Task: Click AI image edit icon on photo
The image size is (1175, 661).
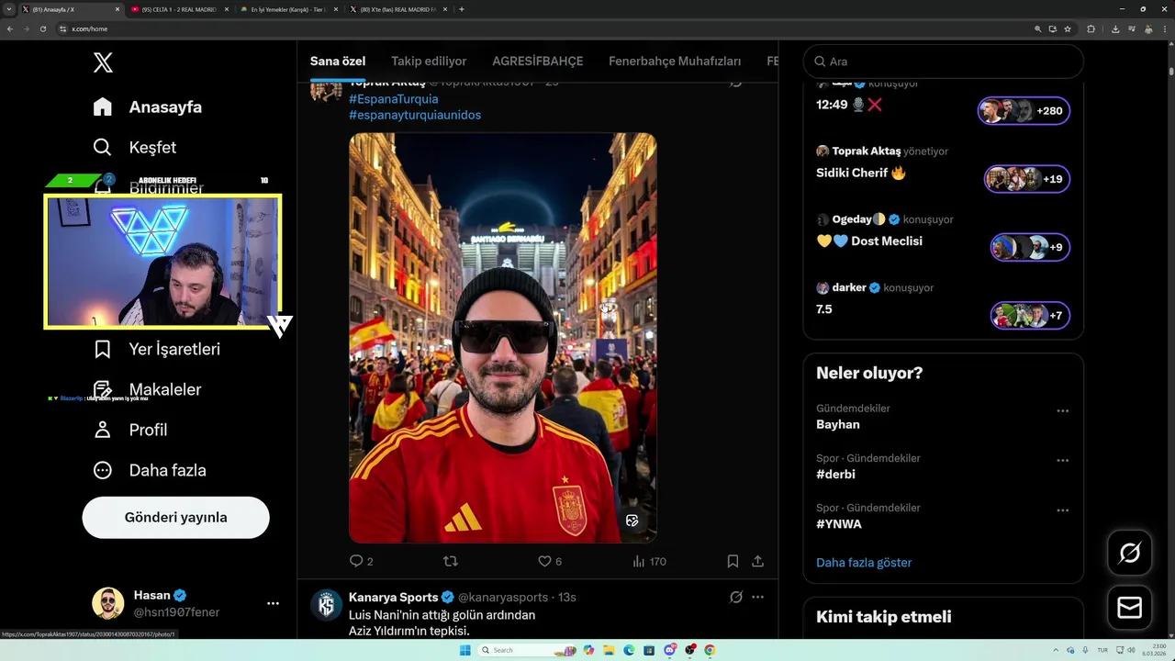Action: click(x=632, y=521)
